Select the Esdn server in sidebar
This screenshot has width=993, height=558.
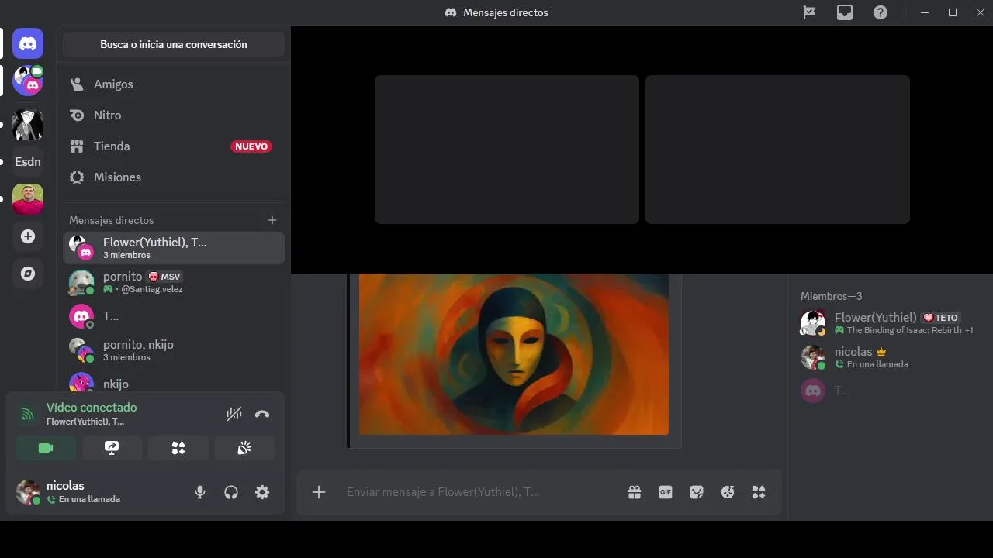(x=28, y=162)
